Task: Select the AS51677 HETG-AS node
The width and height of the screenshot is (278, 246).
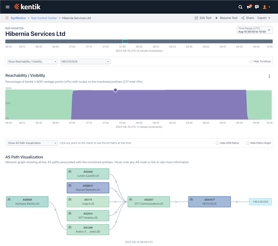Action: click(x=210, y=202)
